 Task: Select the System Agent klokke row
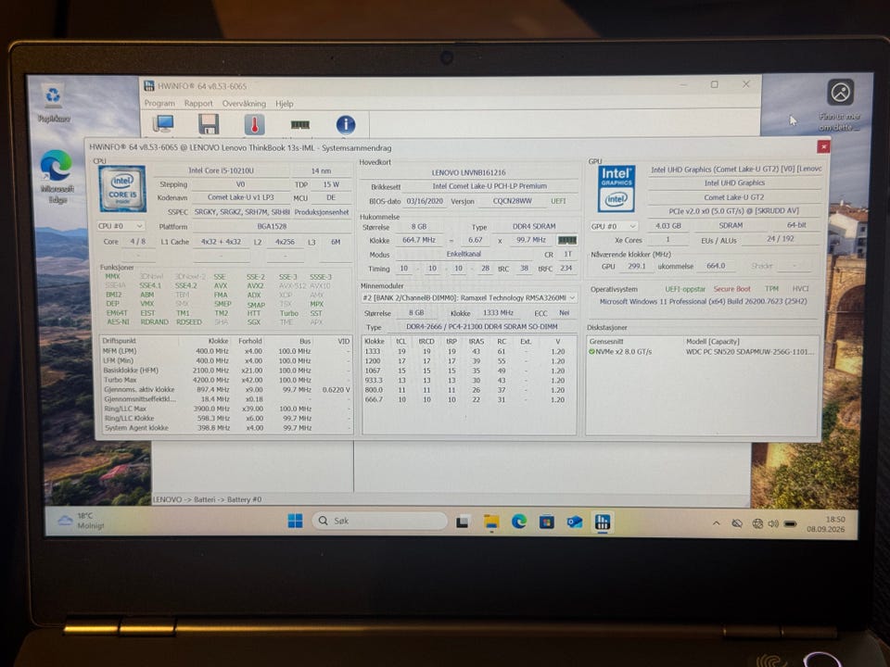pos(225,428)
